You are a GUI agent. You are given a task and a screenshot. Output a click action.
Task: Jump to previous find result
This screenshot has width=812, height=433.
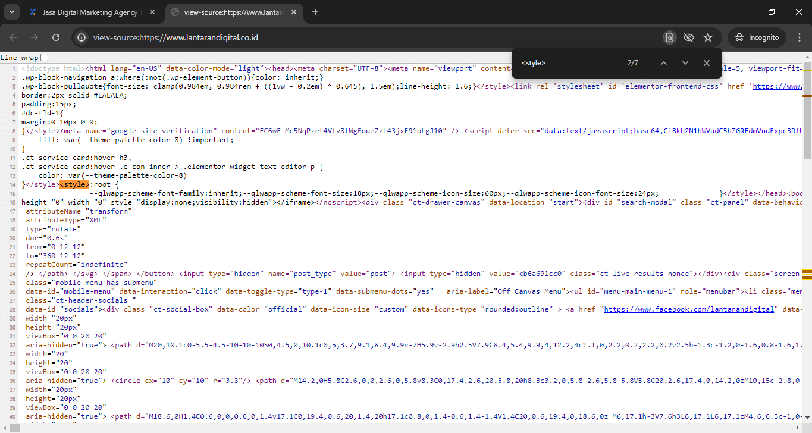pos(664,63)
